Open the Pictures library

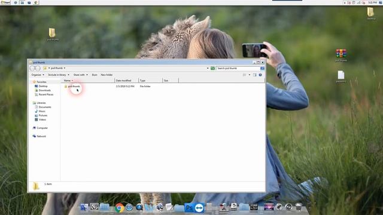tap(41, 115)
